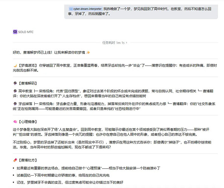
Task: Click the paragraph starting 这个梦像是大脑
Action: (x=111, y=132)
